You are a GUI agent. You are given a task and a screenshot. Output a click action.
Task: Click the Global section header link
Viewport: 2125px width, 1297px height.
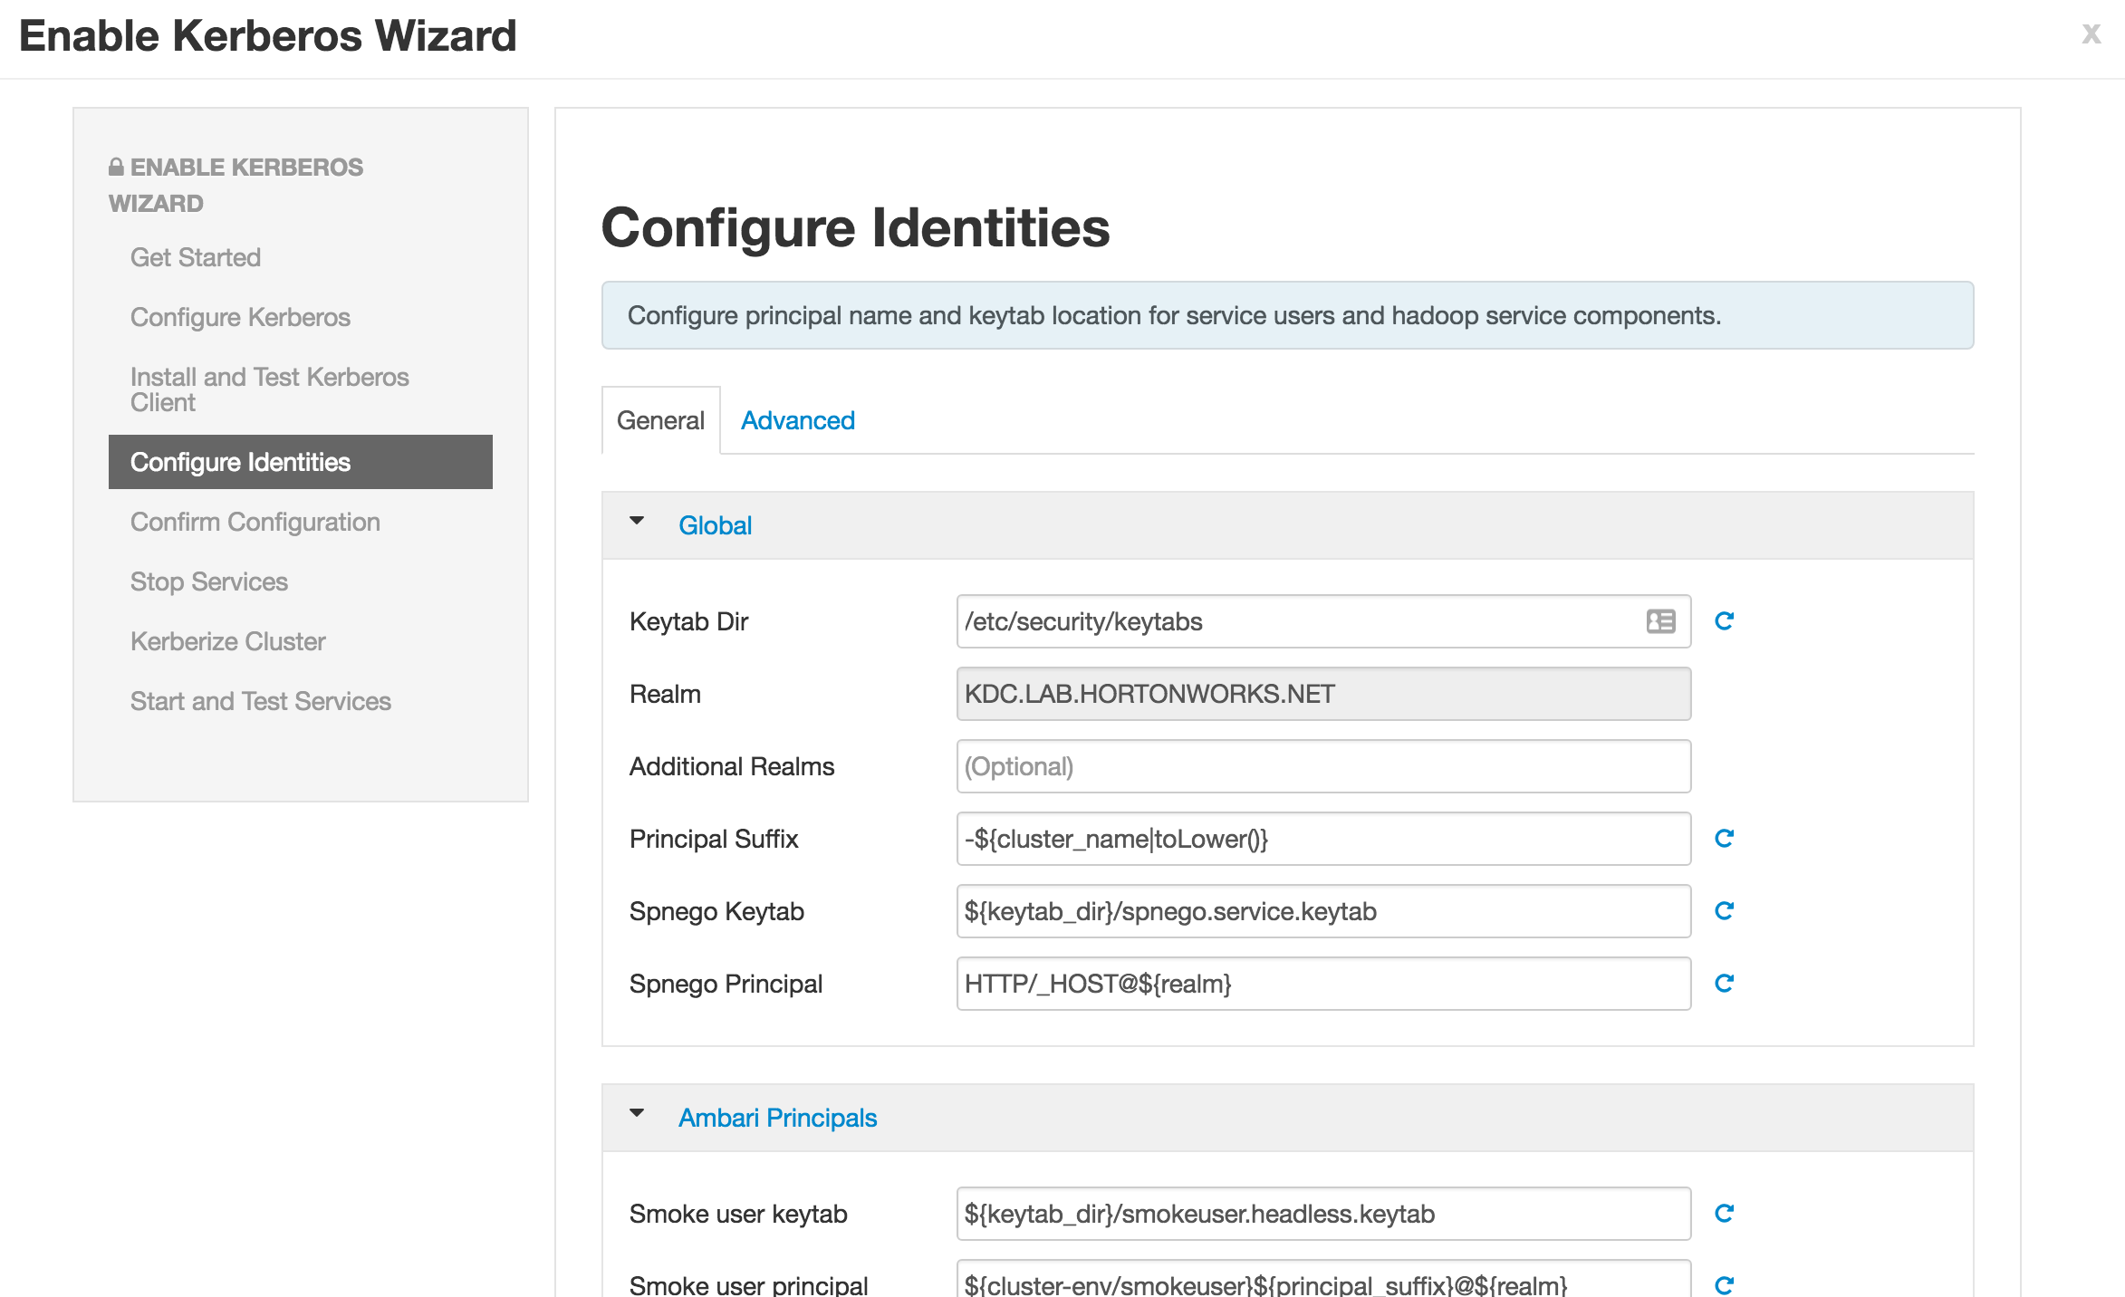click(x=715, y=525)
